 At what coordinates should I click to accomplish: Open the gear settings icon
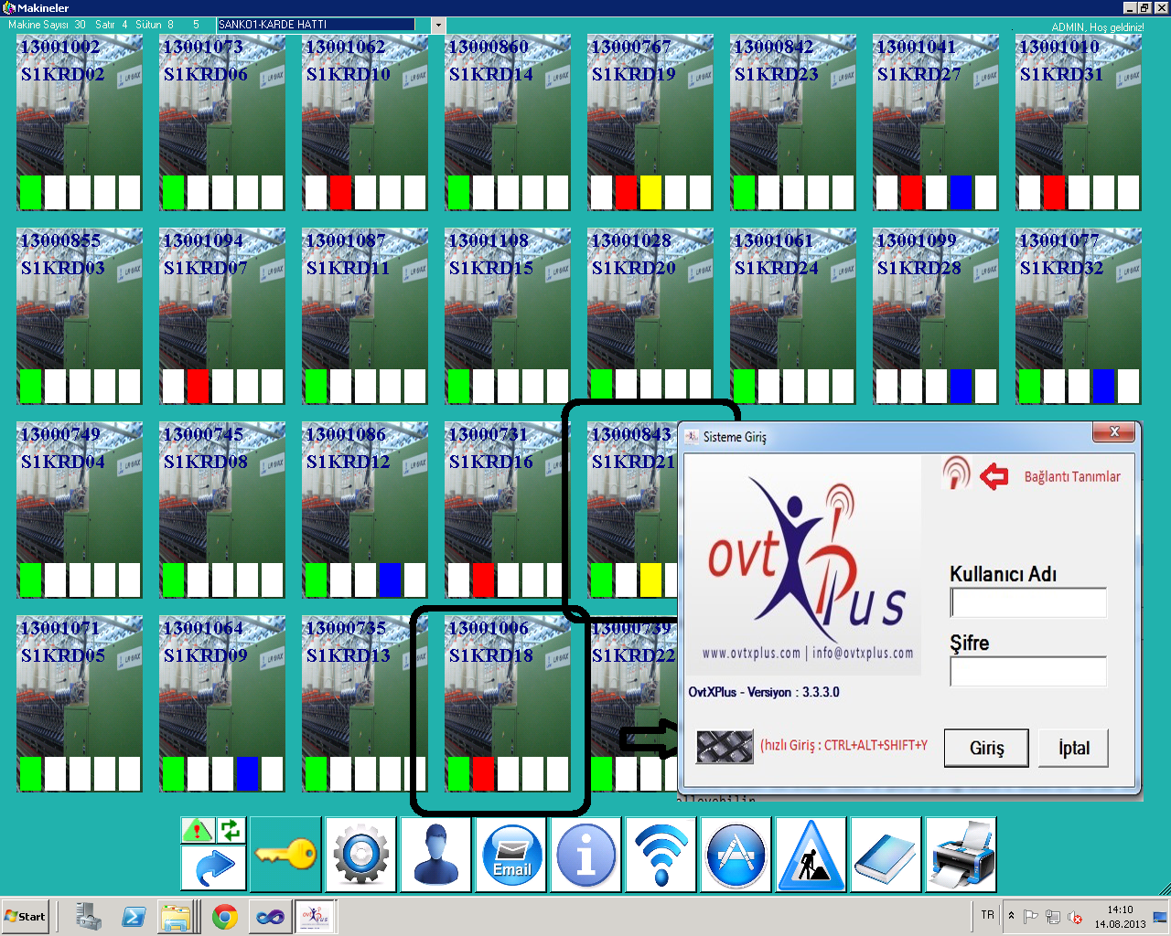tap(360, 855)
